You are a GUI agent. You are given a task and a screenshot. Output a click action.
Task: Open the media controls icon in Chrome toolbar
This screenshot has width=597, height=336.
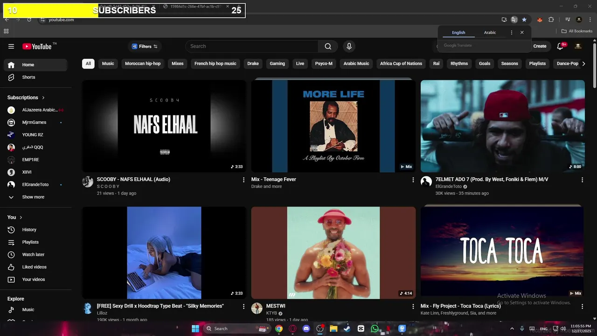click(568, 20)
